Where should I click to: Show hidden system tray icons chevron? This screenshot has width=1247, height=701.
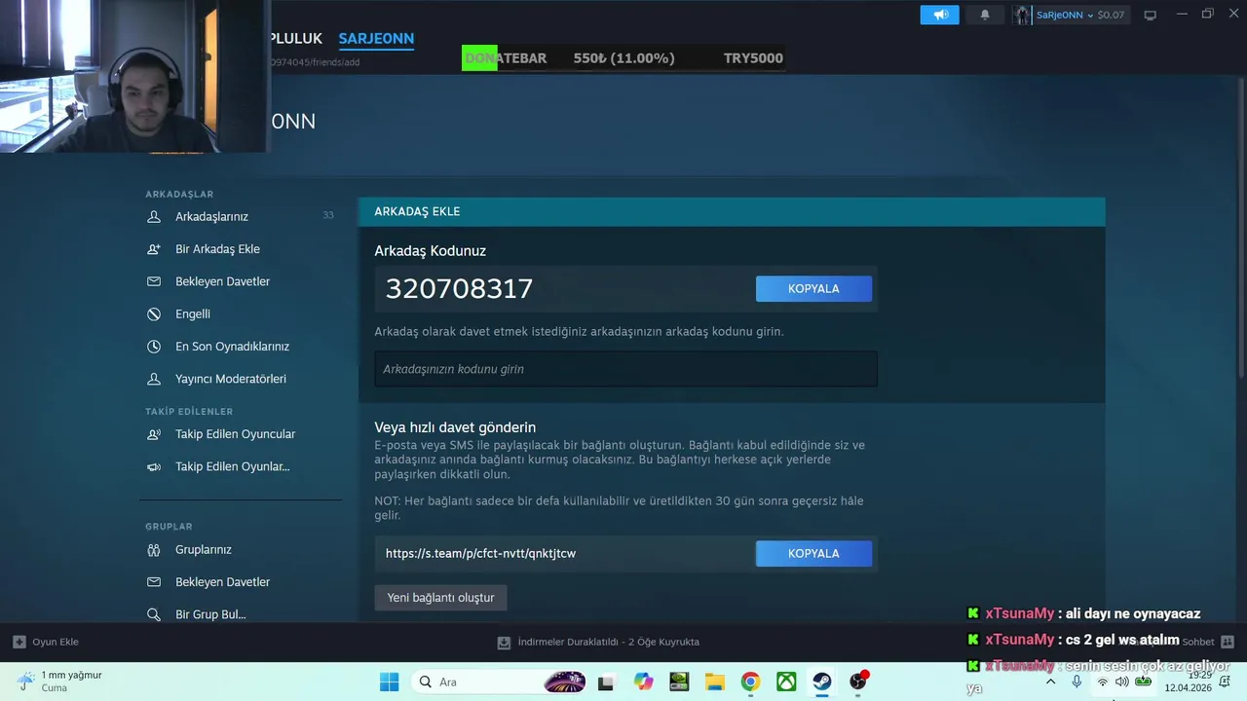(x=1050, y=682)
